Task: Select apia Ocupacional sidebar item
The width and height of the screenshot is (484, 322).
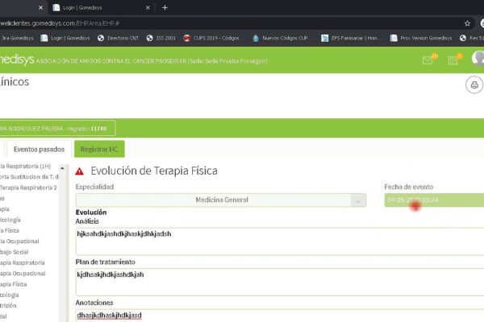Action: (23, 274)
